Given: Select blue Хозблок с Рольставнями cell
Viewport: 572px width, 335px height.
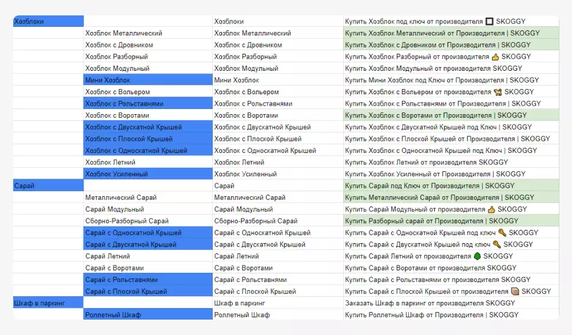Looking at the screenshot, I should tap(148, 104).
